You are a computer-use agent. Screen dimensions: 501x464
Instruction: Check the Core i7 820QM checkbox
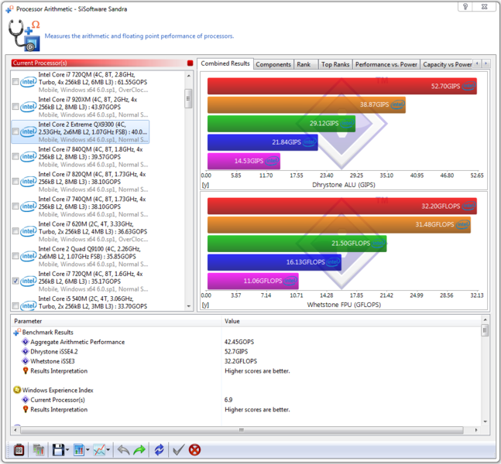[15, 181]
